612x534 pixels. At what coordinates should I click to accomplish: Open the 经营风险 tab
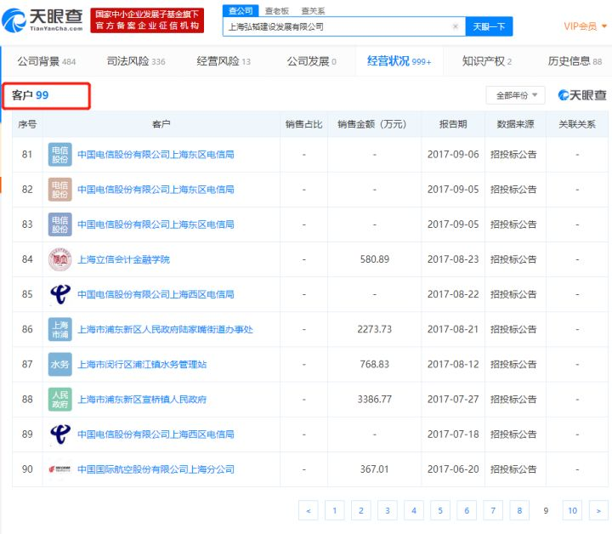pos(224,61)
